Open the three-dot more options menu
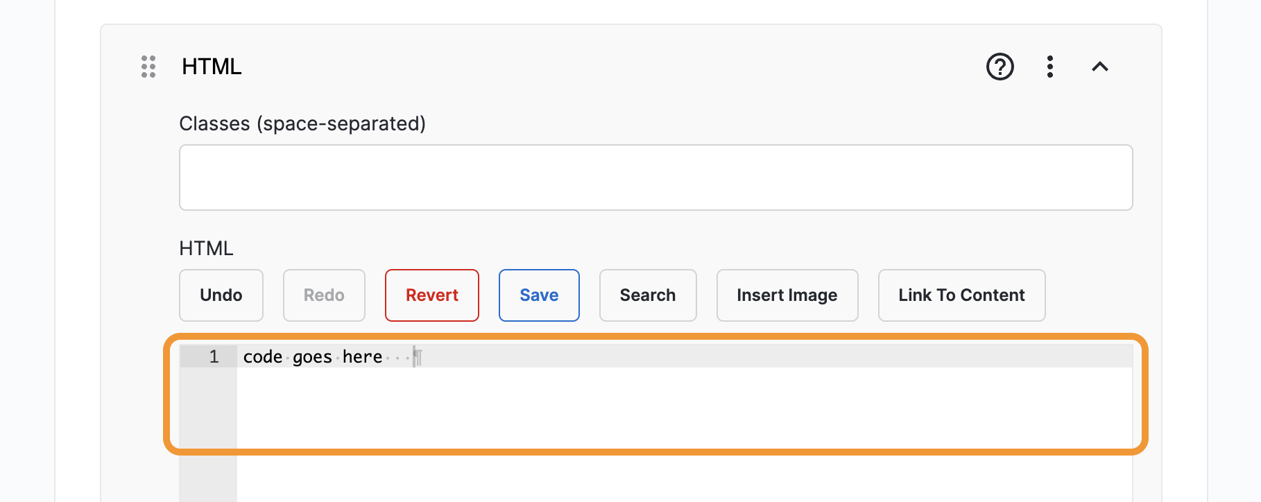The height and width of the screenshot is (502, 1261). pyautogui.click(x=1050, y=67)
